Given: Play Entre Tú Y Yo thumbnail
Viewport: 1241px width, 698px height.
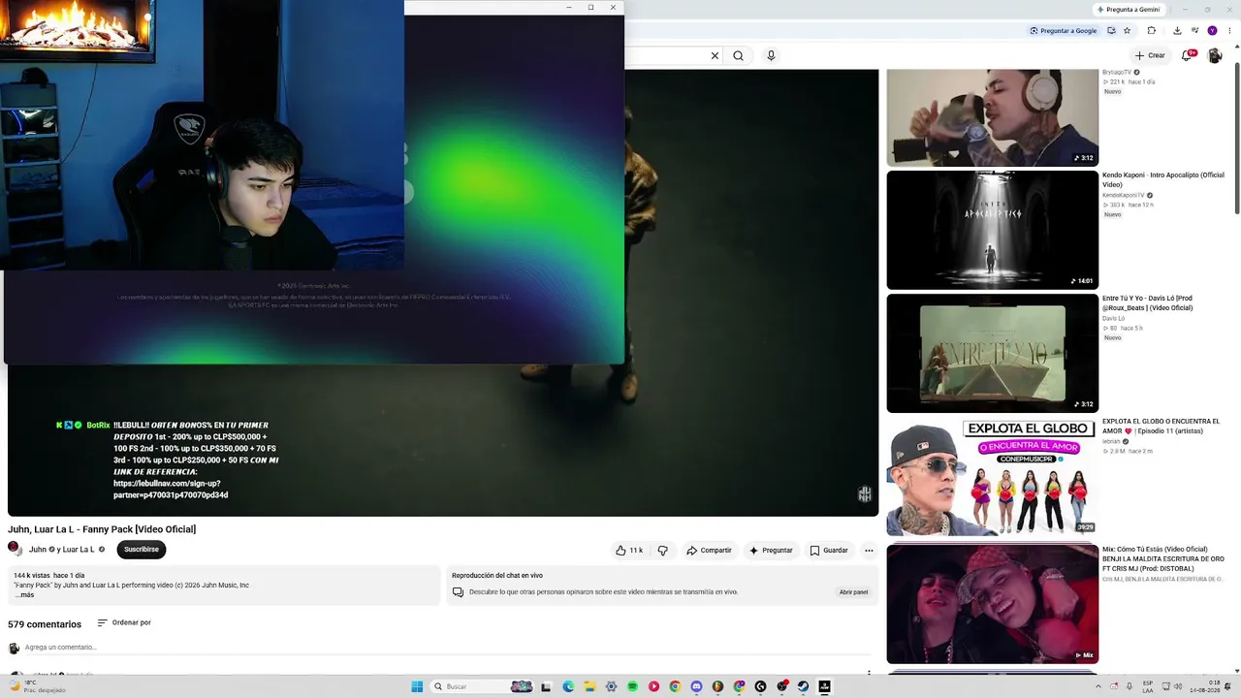Looking at the screenshot, I should click(x=992, y=353).
